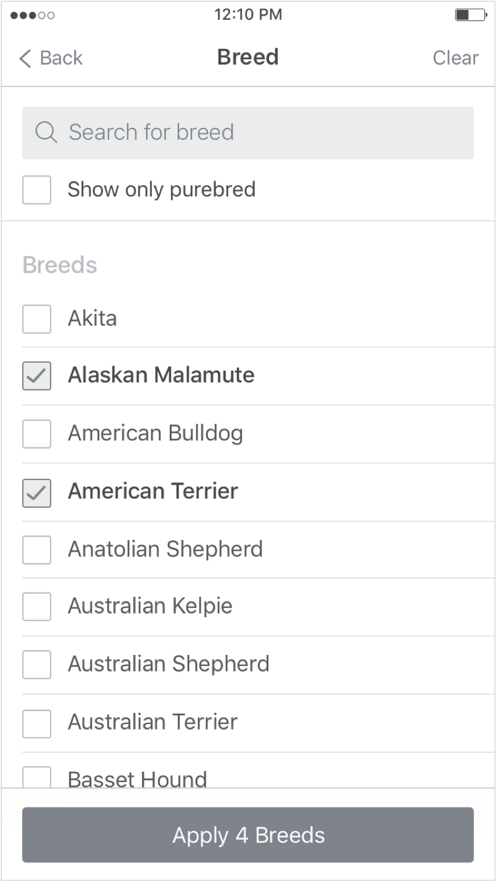Click the magnifying glass search icon

[x=46, y=132]
